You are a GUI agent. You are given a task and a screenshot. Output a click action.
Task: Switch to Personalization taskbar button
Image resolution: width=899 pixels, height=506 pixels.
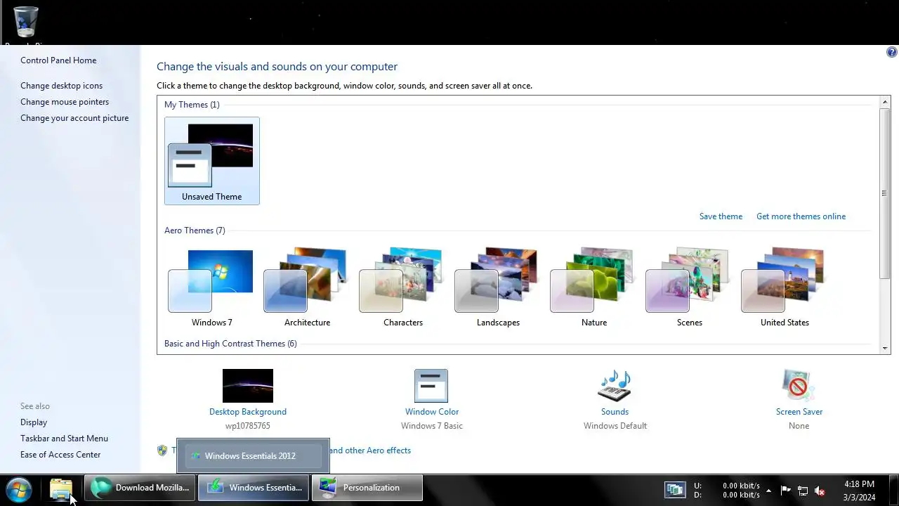(x=367, y=488)
